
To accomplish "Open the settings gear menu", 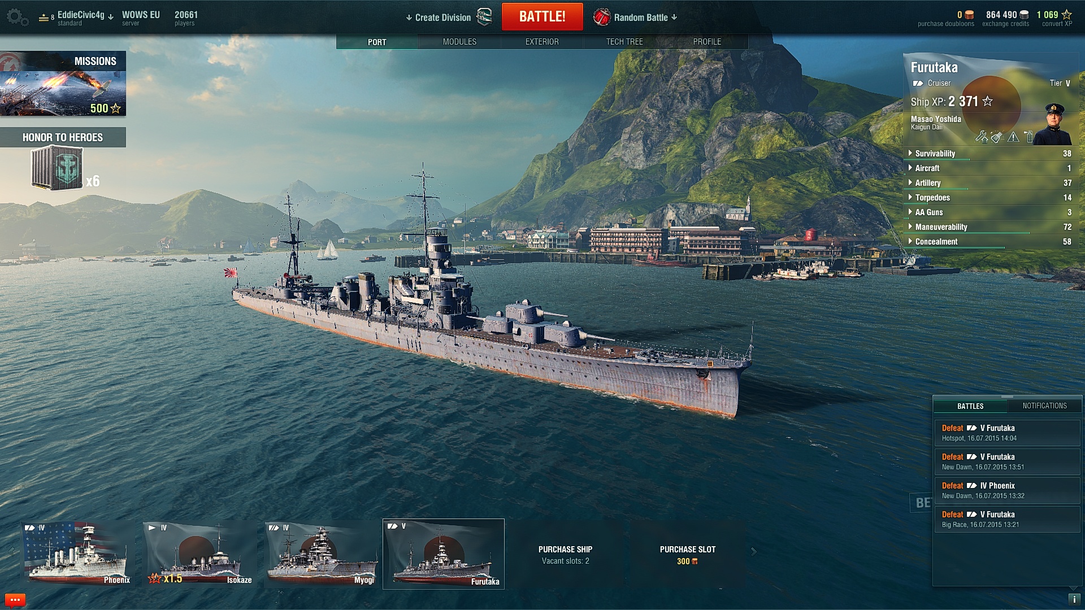I will [17, 18].
